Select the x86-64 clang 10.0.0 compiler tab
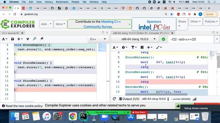The width and height of the screenshot is (220, 123). (141, 33)
